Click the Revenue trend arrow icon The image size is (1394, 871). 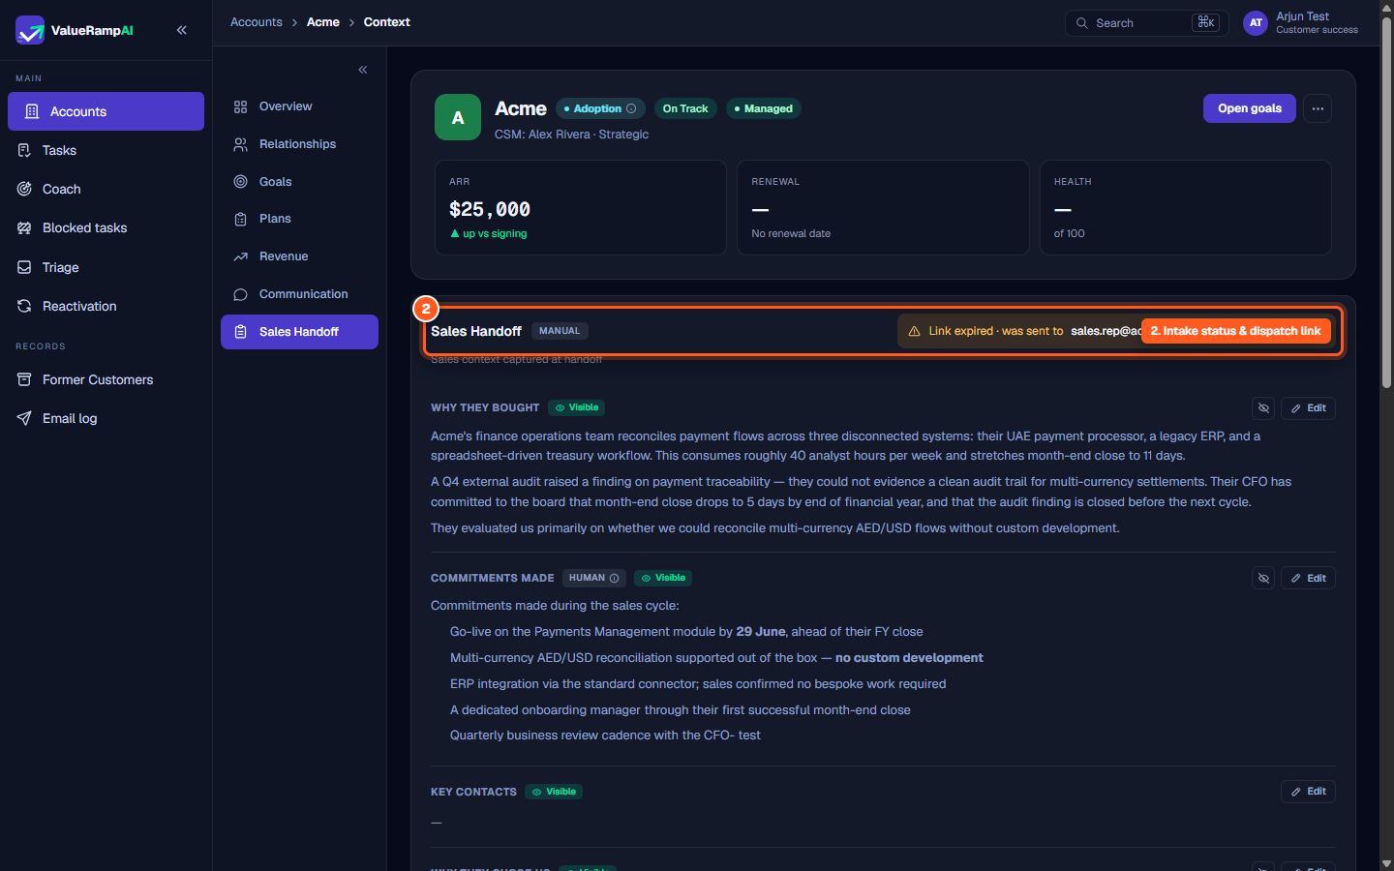pyautogui.click(x=240, y=256)
